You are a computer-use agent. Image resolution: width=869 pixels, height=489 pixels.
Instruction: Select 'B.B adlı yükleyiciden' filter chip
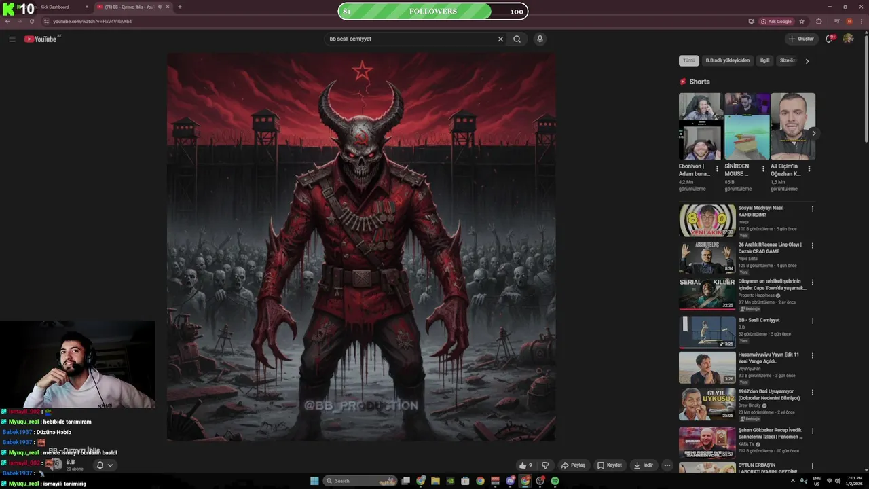pyautogui.click(x=727, y=60)
